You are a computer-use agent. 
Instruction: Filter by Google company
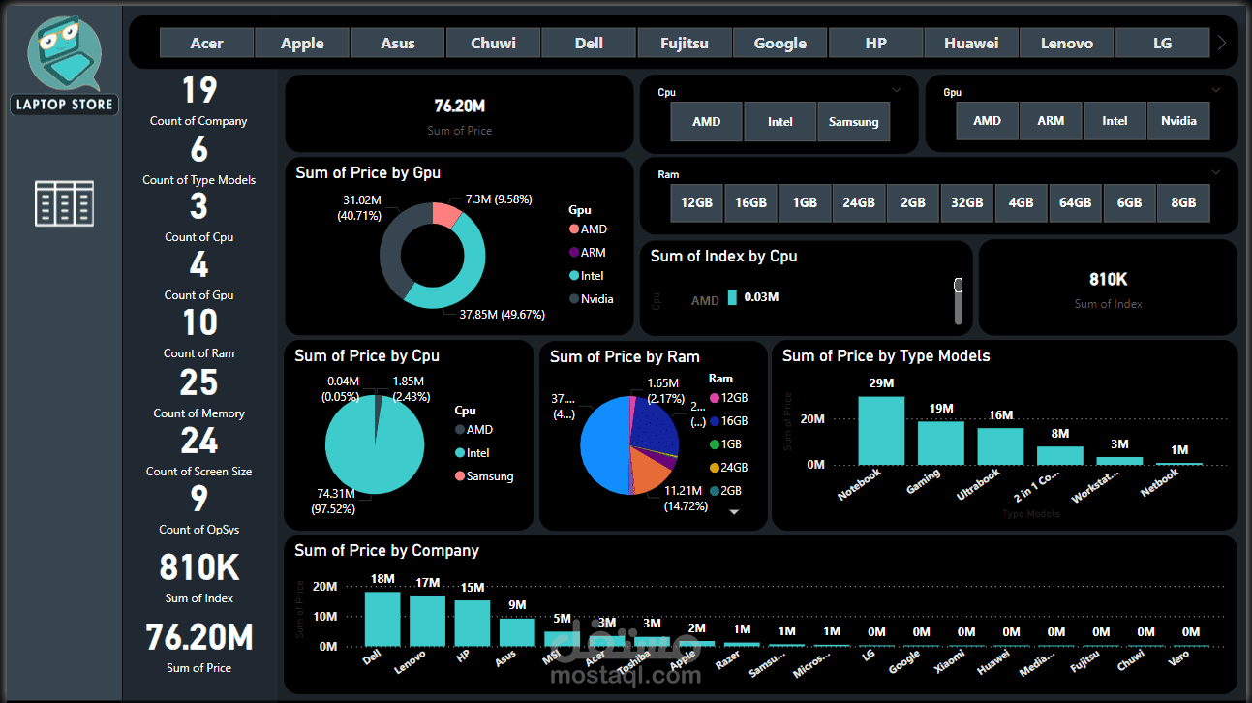tap(780, 43)
